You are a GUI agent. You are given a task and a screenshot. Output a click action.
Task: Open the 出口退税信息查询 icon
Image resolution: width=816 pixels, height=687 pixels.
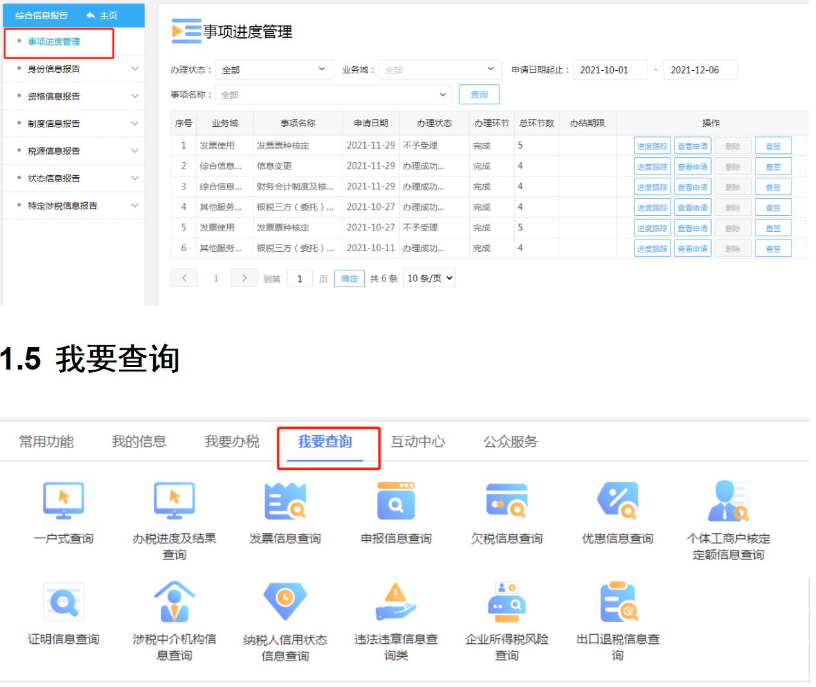click(618, 602)
